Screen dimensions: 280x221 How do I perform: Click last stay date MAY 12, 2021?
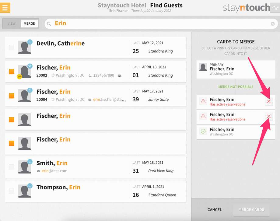[x=153, y=43]
